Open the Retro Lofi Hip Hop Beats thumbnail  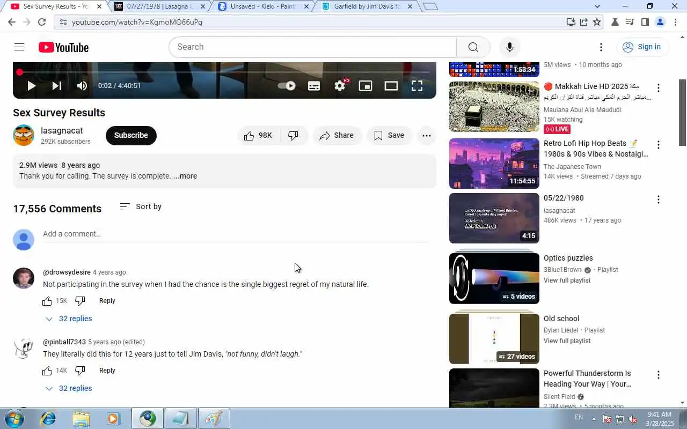[x=494, y=164]
